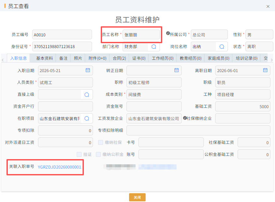Screen dimensions: 275x202
Task: Click the 公积金基础工资 field
Action: tap(254, 154)
